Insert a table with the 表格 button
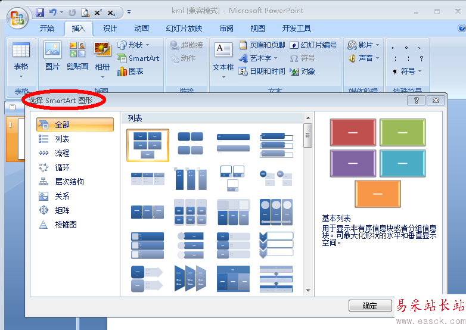The image size is (466, 330). point(21,60)
